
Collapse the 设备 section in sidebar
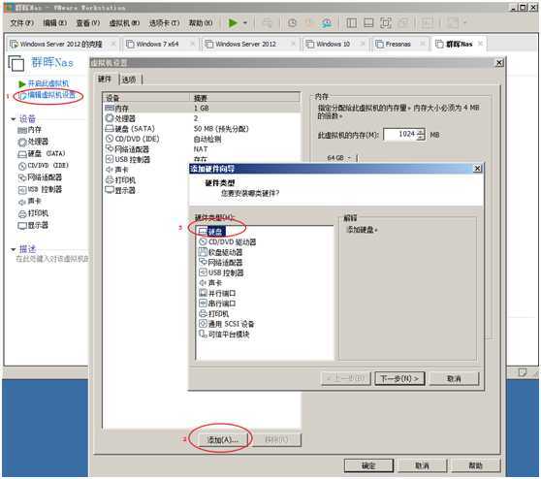14,119
